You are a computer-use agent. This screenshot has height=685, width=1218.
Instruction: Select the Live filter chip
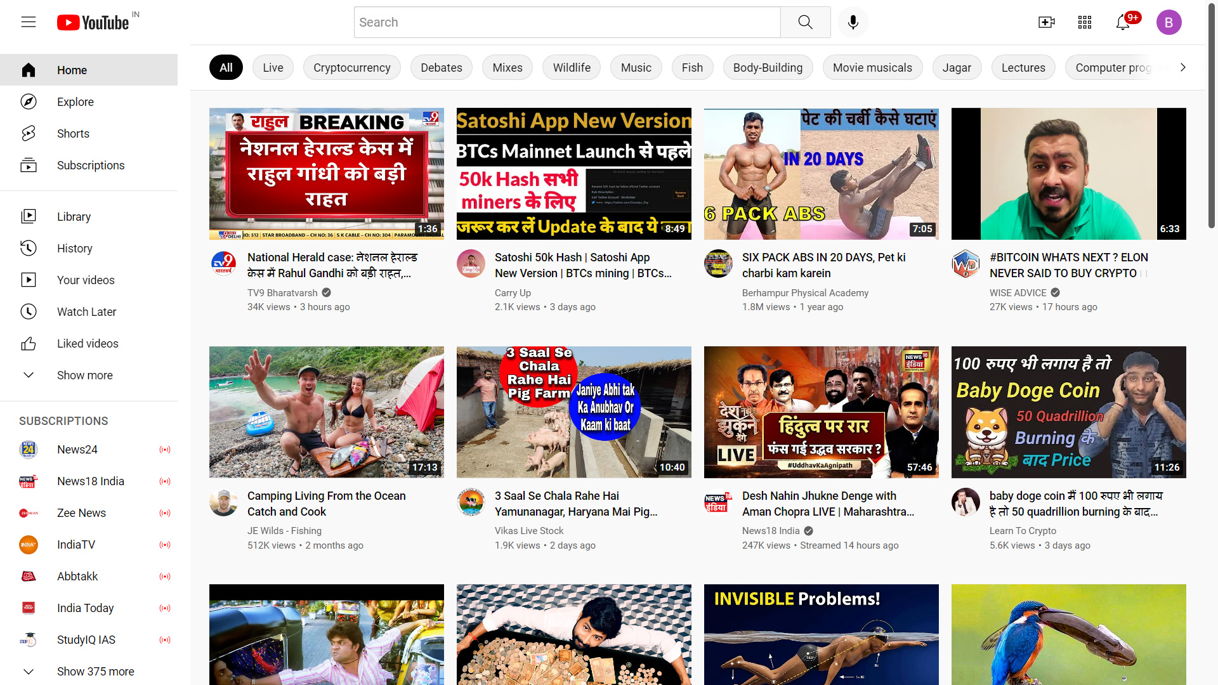point(273,67)
